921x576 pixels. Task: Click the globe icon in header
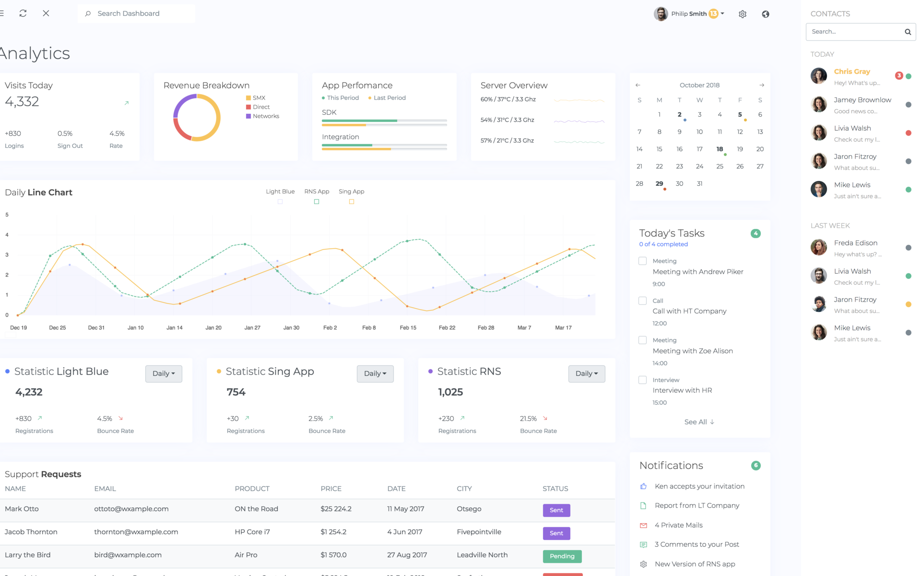point(766,14)
